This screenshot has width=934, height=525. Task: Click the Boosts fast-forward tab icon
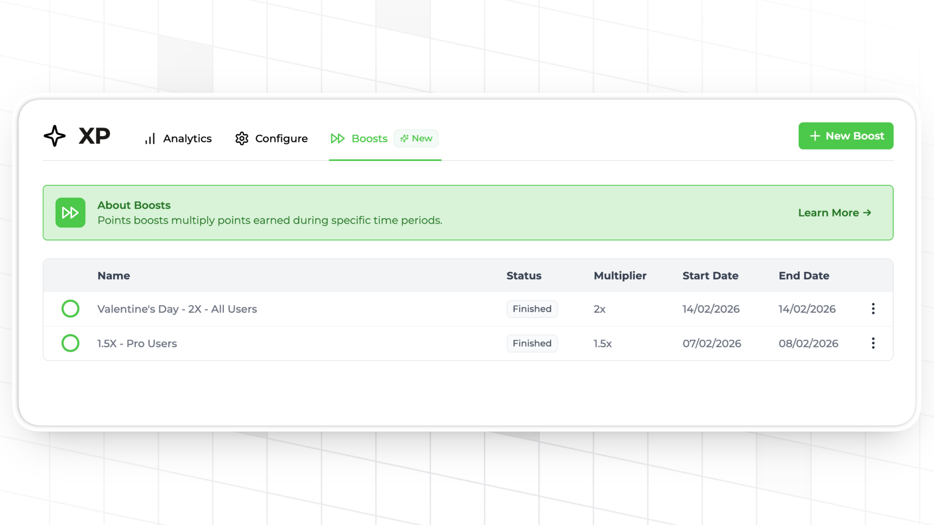(x=338, y=139)
